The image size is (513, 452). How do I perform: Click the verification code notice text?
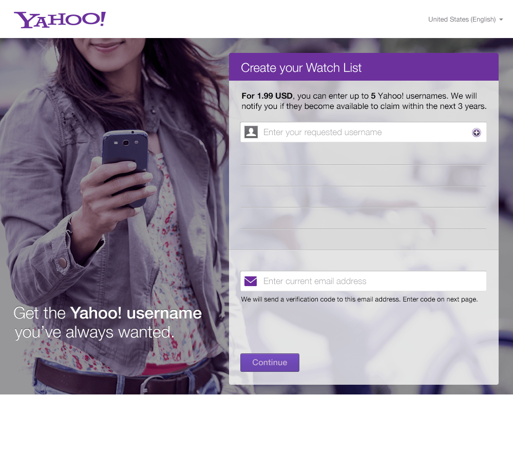[359, 299]
